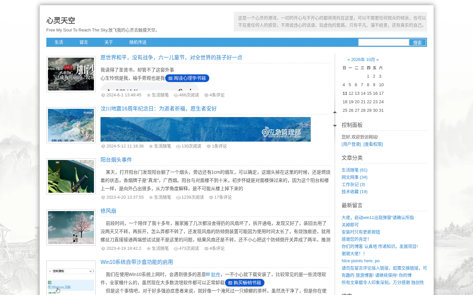The image size is (473, 295).
Task: Click the 最新留言 sidebar heading
Action: click(352, 206)
